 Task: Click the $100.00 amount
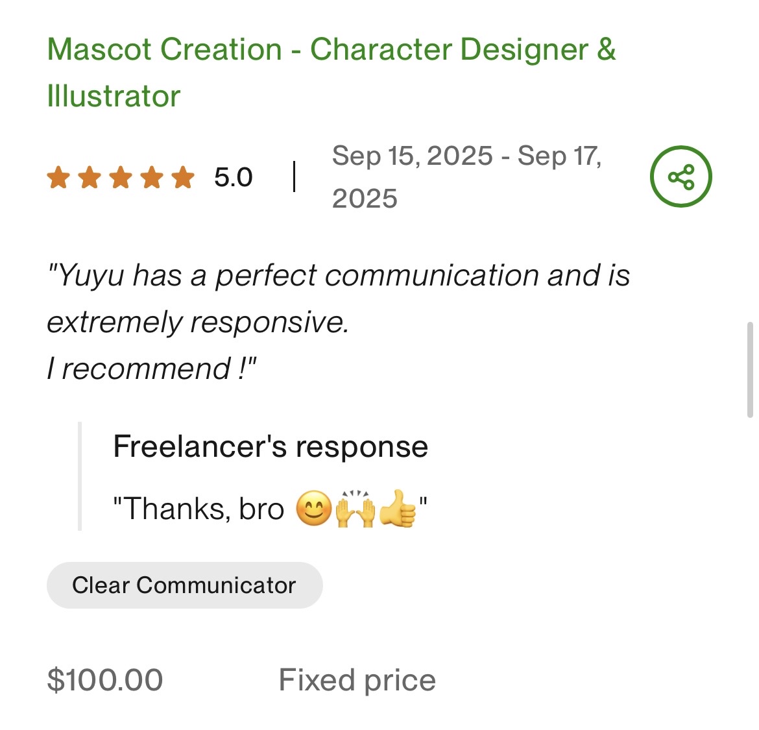click(105, 680)
